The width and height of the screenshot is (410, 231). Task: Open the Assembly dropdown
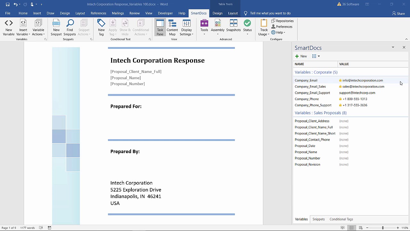tap(217, 28)
